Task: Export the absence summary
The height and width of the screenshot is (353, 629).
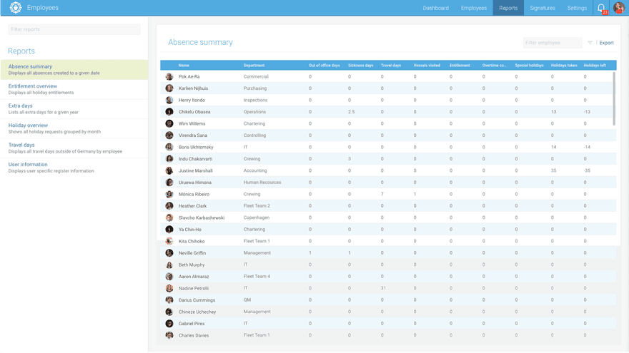Action: [607, 43]
